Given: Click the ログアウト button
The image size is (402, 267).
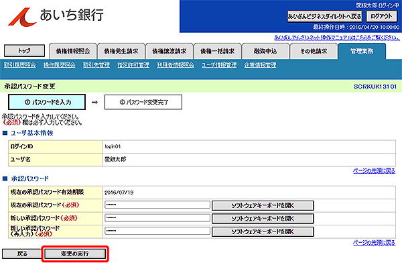Looking at the screenshot, I should pyautogui.click(x=381, y=16).
